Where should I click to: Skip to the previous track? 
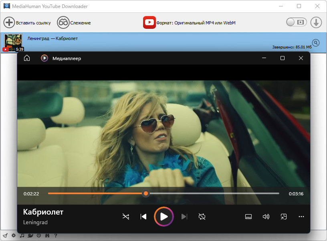coord(143,217)
